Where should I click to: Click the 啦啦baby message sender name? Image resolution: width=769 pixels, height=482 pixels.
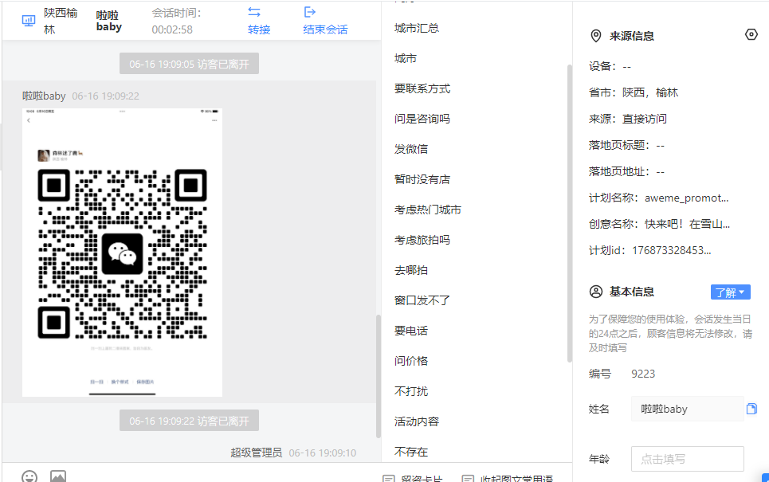(44, 96)
